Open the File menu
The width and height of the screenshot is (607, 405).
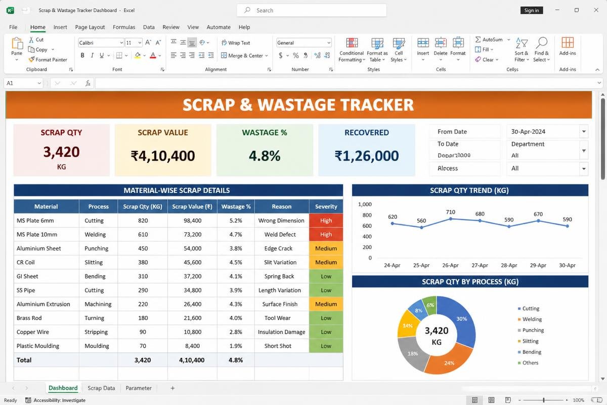click(x=13, y=27)
